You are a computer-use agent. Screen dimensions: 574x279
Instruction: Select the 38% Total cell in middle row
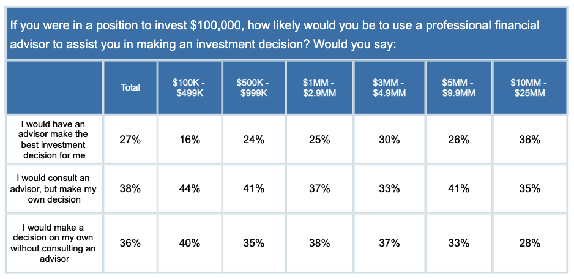click(130, 188)
